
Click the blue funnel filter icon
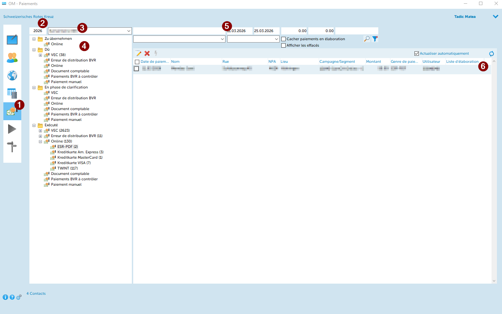375,39
